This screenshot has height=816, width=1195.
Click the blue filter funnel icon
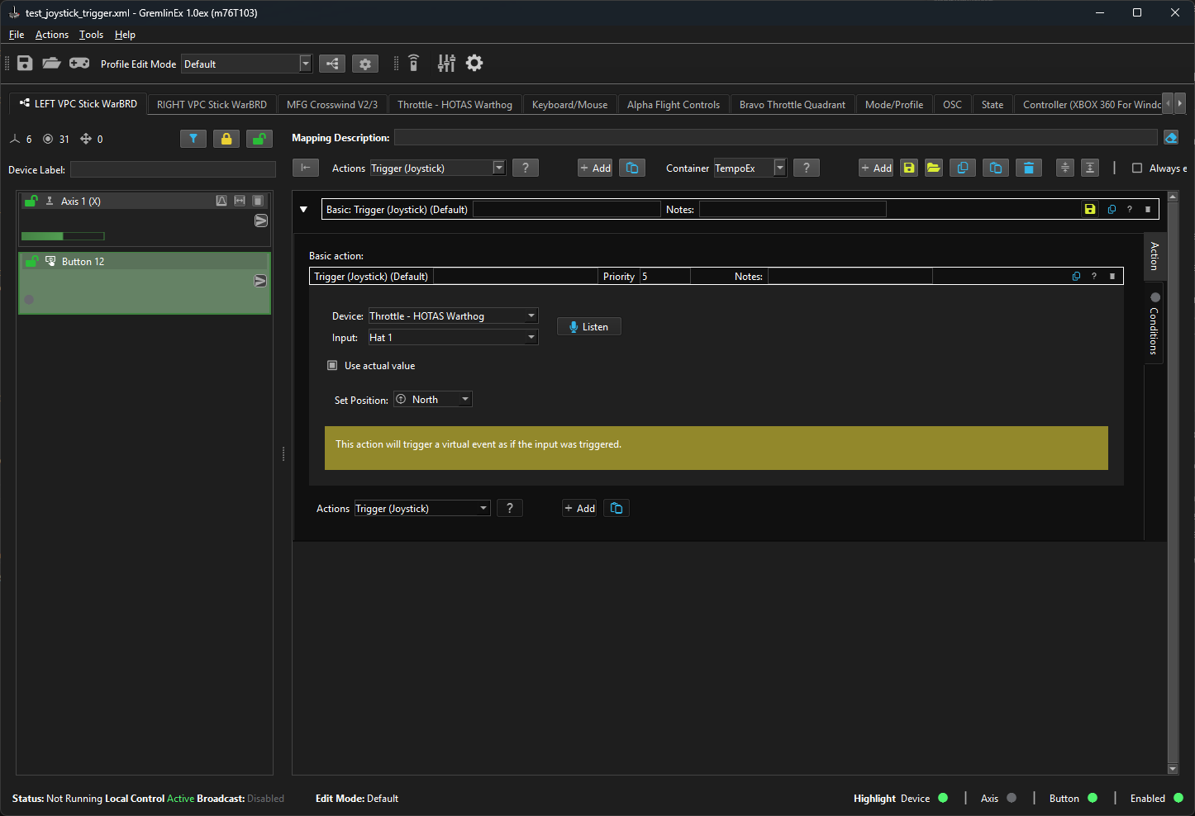[x=193, y=139]
